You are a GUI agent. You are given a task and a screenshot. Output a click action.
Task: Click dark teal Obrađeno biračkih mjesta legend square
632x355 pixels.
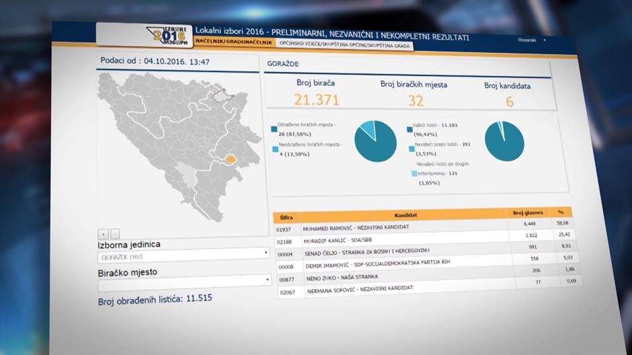coord(274,127)
